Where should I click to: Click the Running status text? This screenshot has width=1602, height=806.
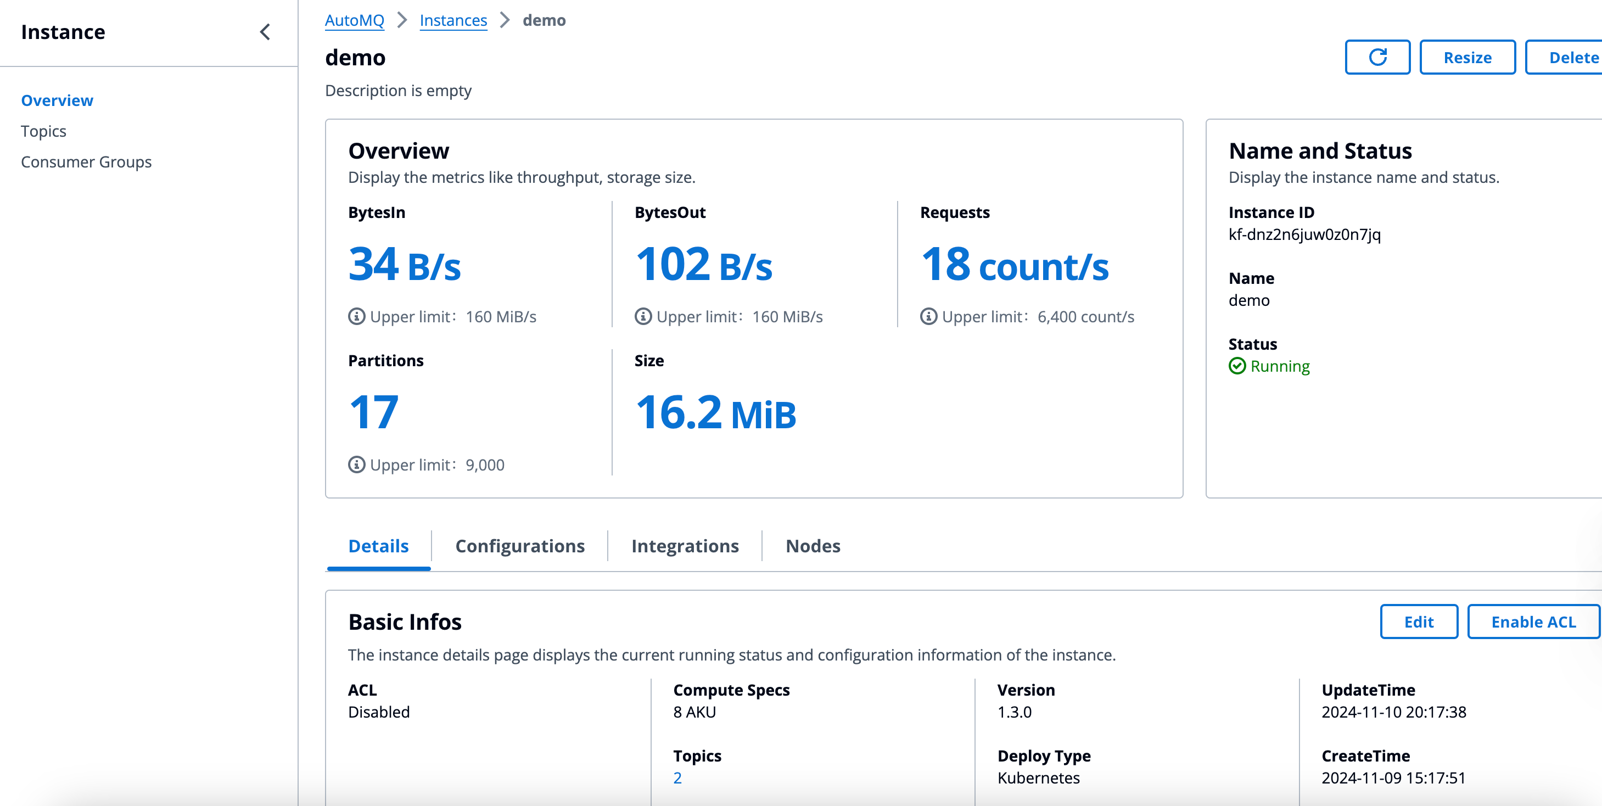pos(1280,366)
